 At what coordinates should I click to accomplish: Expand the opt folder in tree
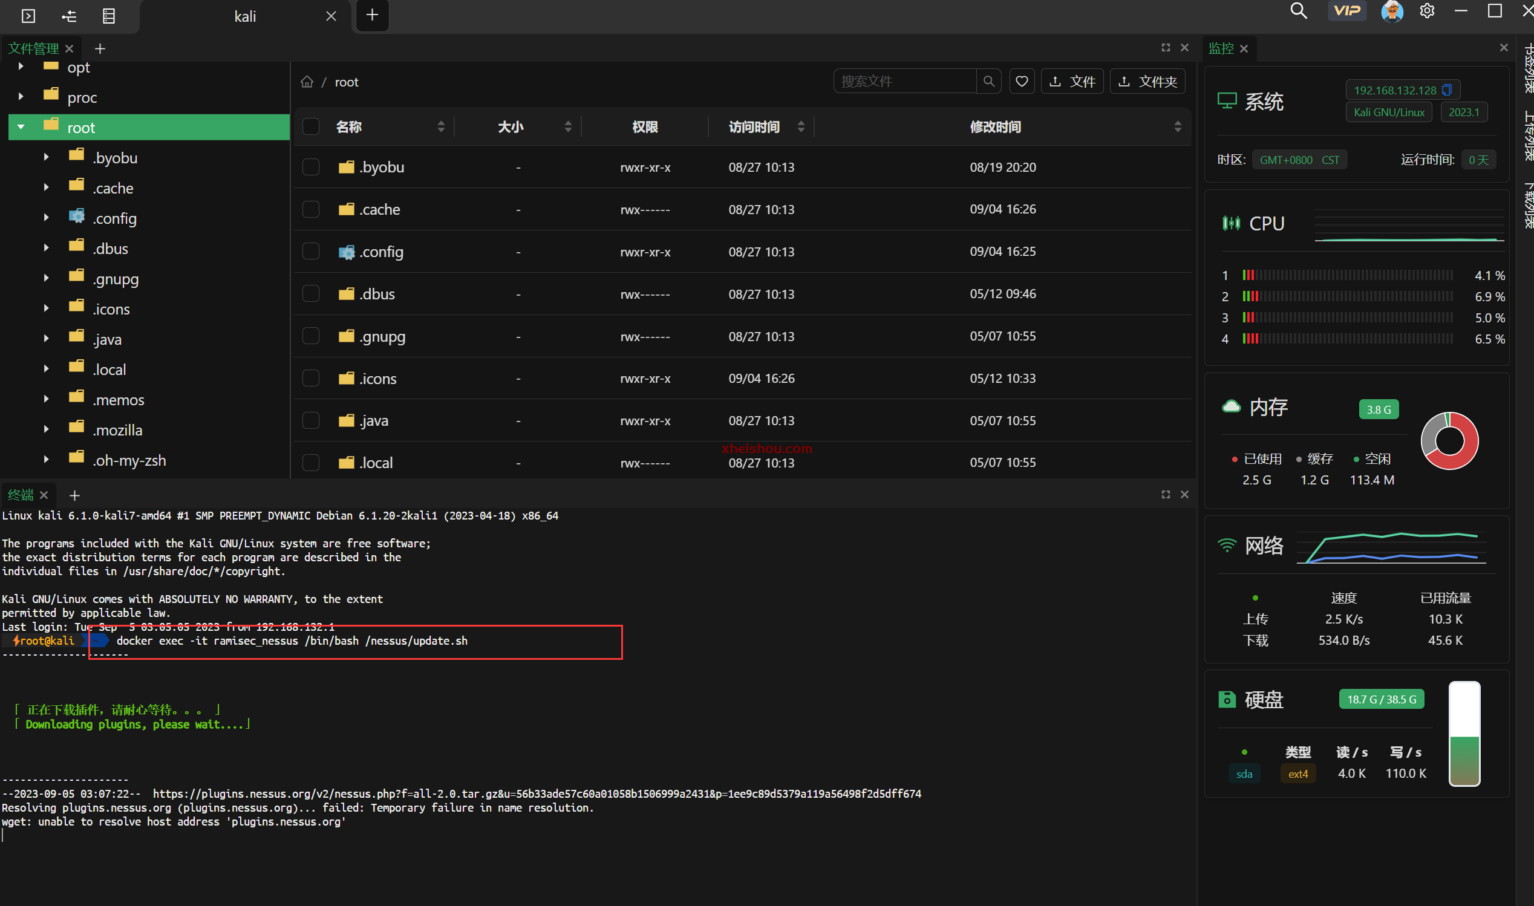pos(21,66)
